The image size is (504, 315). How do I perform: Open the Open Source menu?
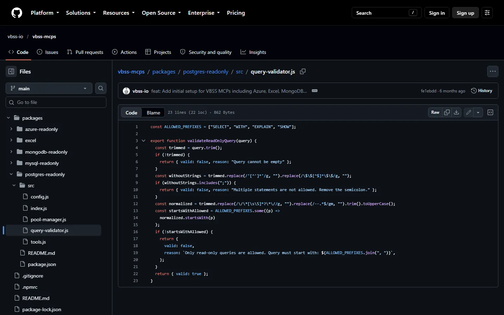161,13
